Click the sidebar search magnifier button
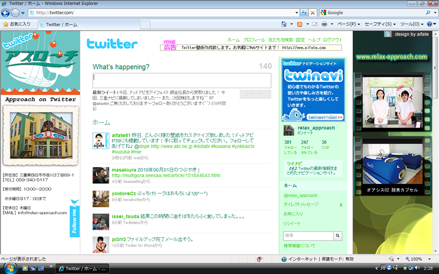Viewport: 439px width, 274px height. point(338,236)
